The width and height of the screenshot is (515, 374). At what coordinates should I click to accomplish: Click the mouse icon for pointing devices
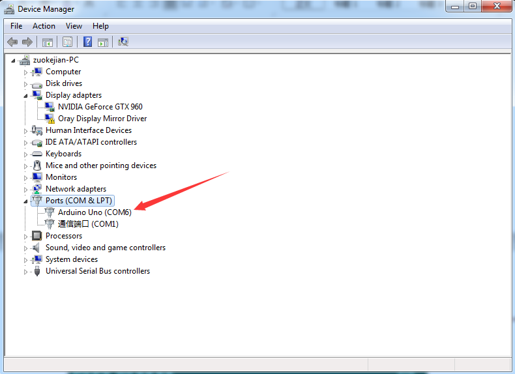[x=37, y=165]
